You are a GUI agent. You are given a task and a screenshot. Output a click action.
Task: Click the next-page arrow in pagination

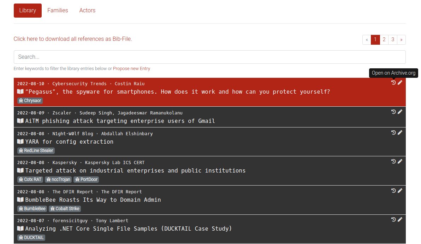point(401,39)
